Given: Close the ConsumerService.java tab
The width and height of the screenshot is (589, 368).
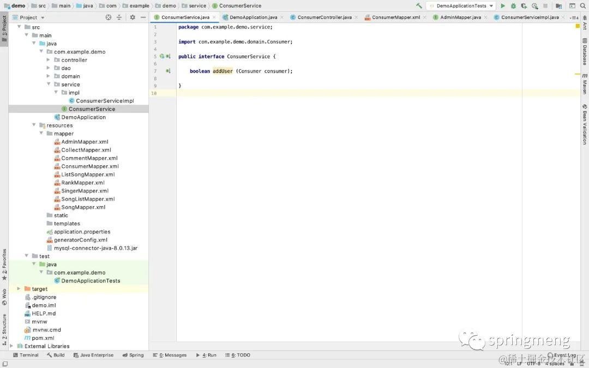Looking at the screenshot, I should coord(214,17).
